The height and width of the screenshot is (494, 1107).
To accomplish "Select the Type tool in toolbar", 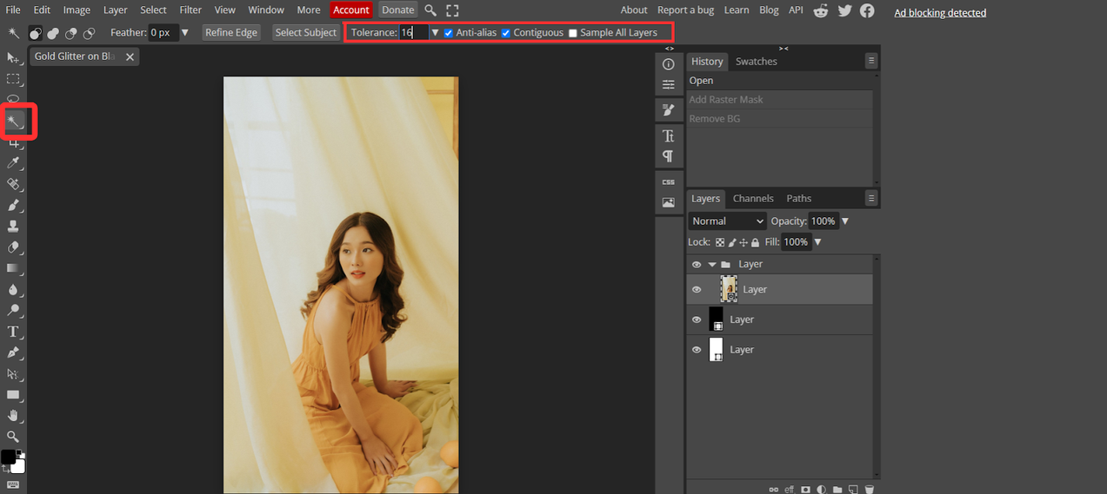I will [x=14, y=332].
